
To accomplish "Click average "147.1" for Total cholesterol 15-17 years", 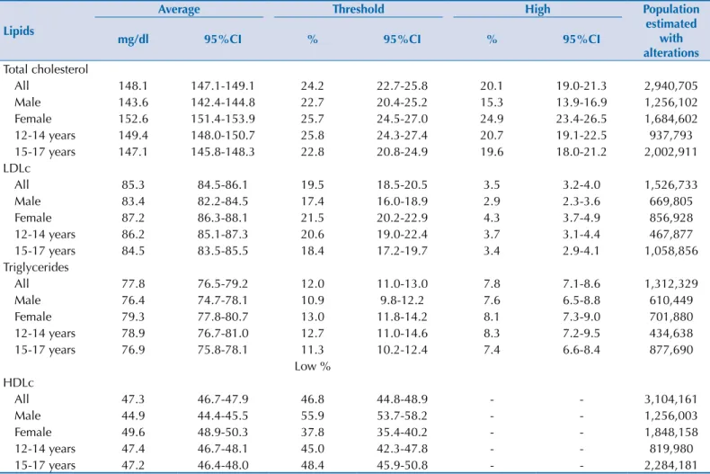I will click(133, 152).
